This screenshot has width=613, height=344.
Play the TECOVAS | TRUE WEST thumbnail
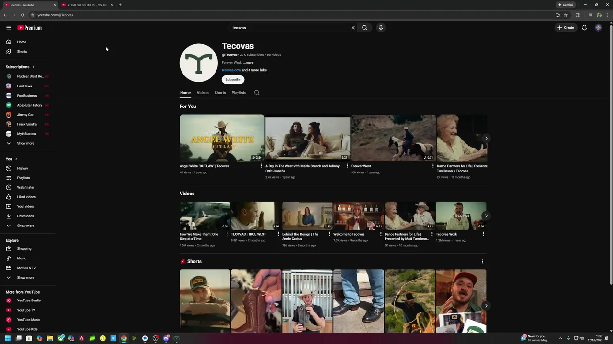[256, 215]
